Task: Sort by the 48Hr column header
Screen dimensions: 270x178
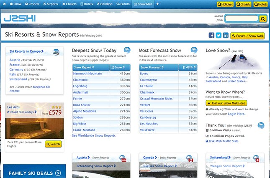Action: [188, 67]
